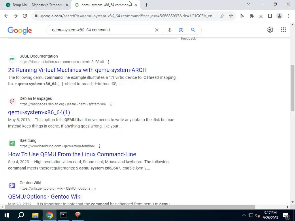This screenshot has height=221, width=295.
Task: Click the Debian Manpages site name
Action: click(x=35, y=98)
